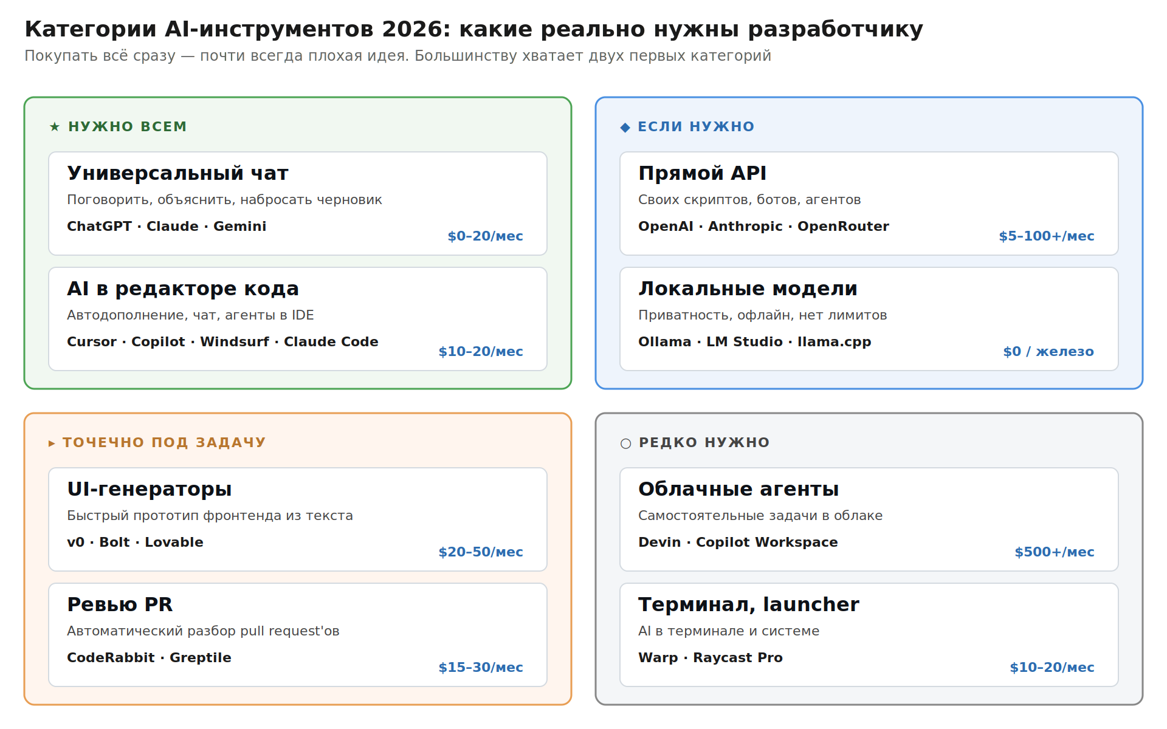Click the AI в редакторе кода $10–20/мес price
Viewport: 1167px width, 729px height.
[x=481, y=351]
